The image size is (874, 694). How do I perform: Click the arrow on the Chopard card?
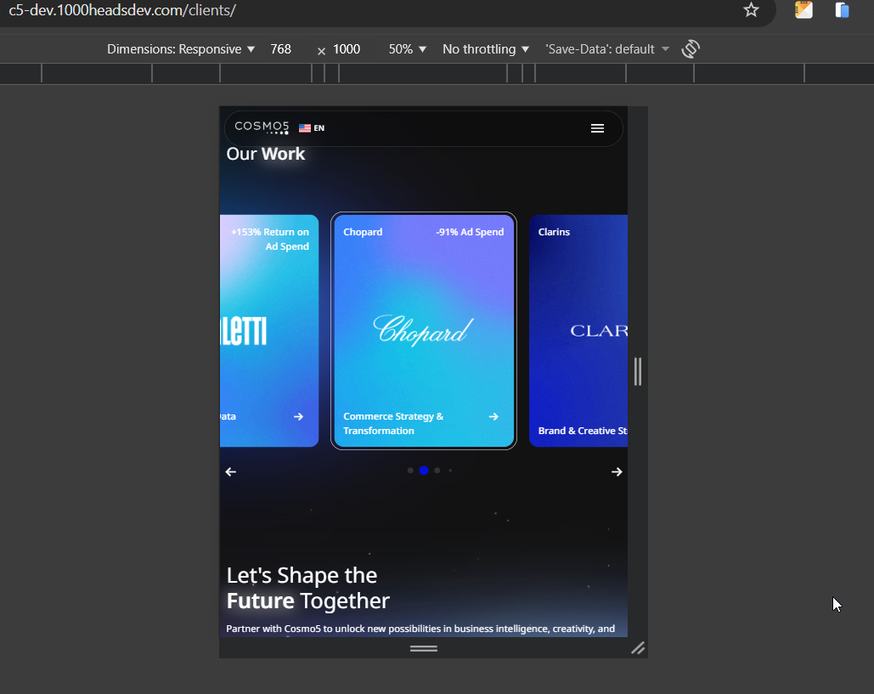coord(493,417)
